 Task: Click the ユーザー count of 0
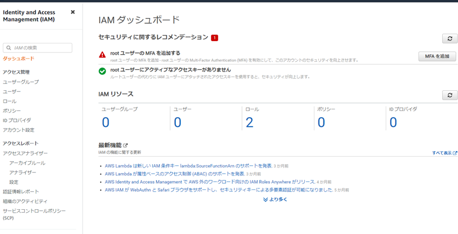click(178, 122)
